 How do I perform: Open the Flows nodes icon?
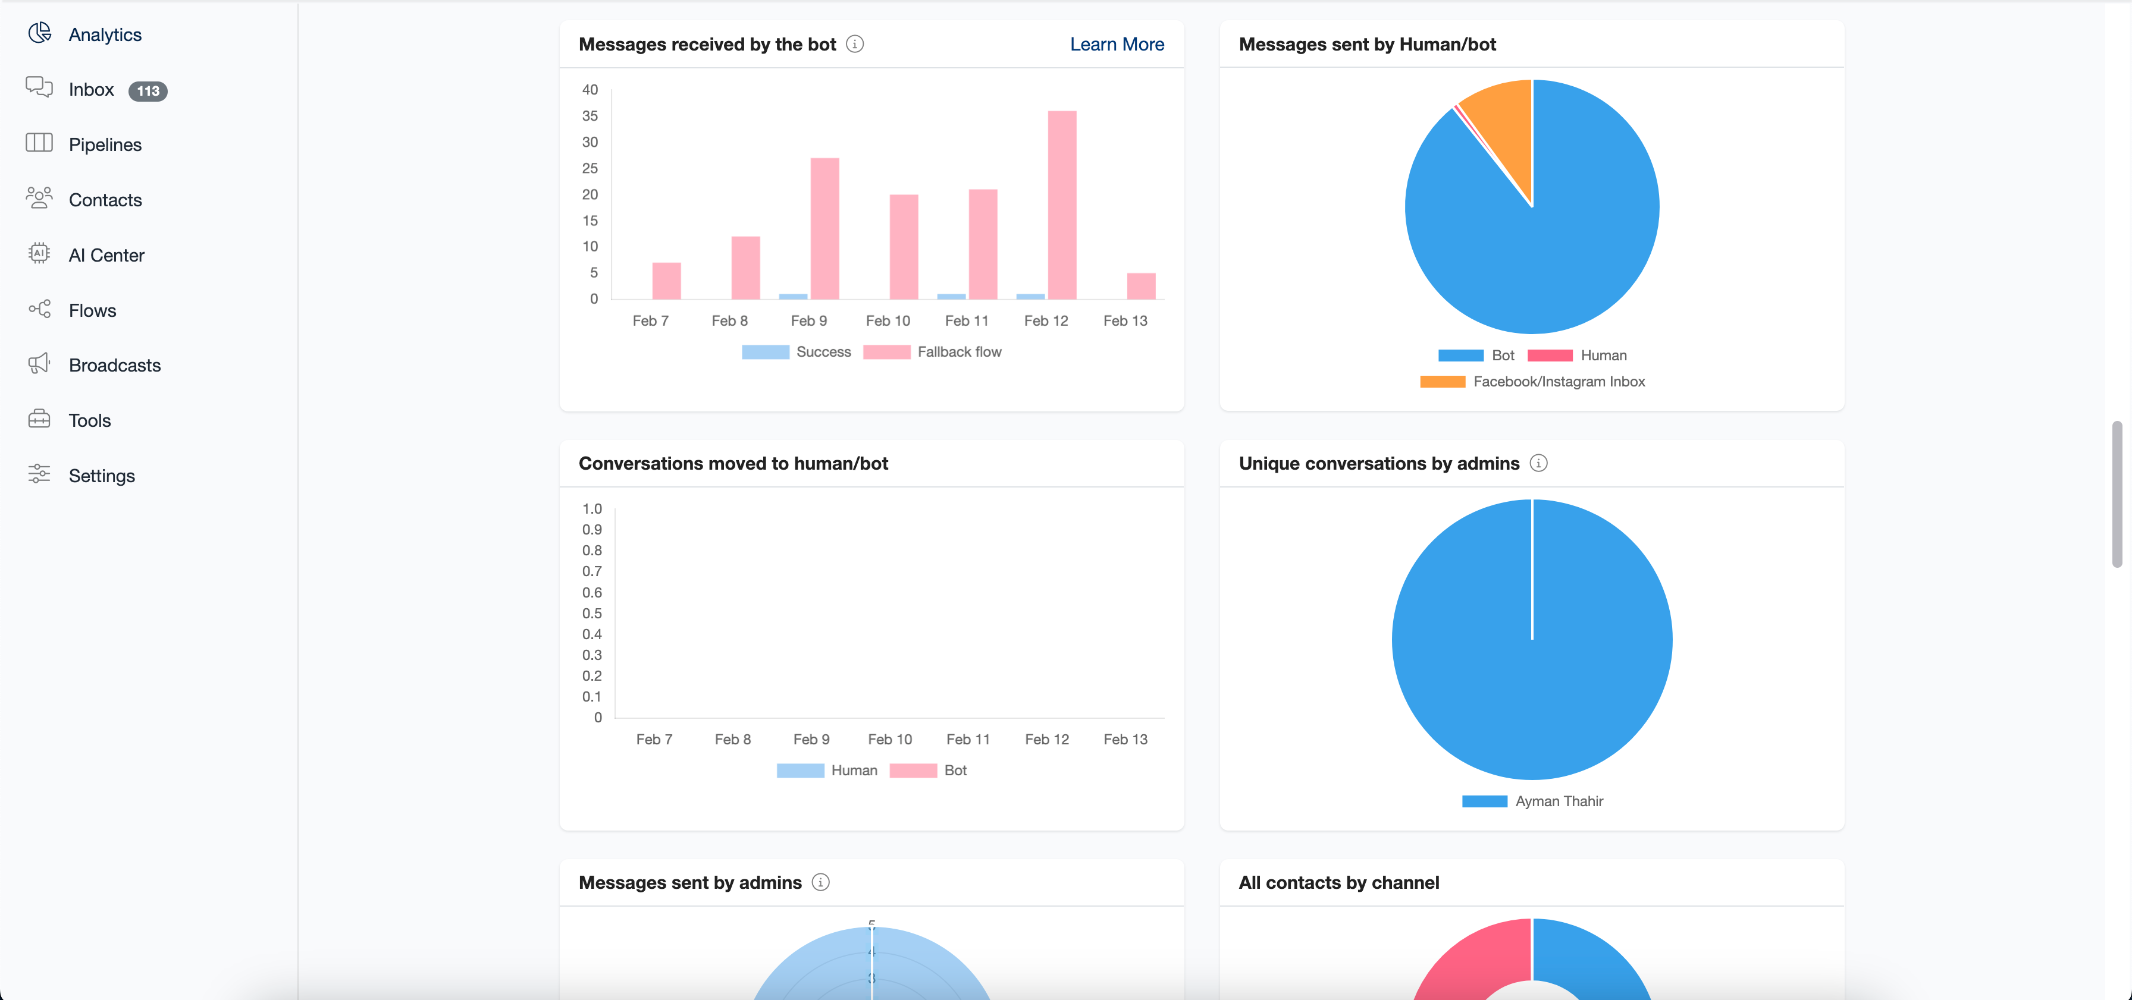(x=39, y=309)
